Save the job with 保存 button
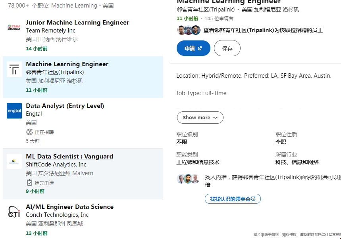This screenshot has height=239, width=341. point(227,48)
